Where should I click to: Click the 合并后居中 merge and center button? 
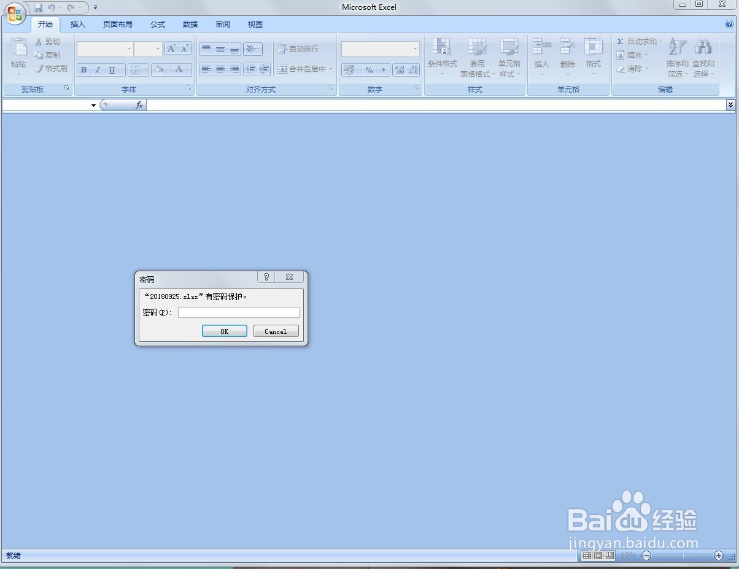tap(304, 69)
